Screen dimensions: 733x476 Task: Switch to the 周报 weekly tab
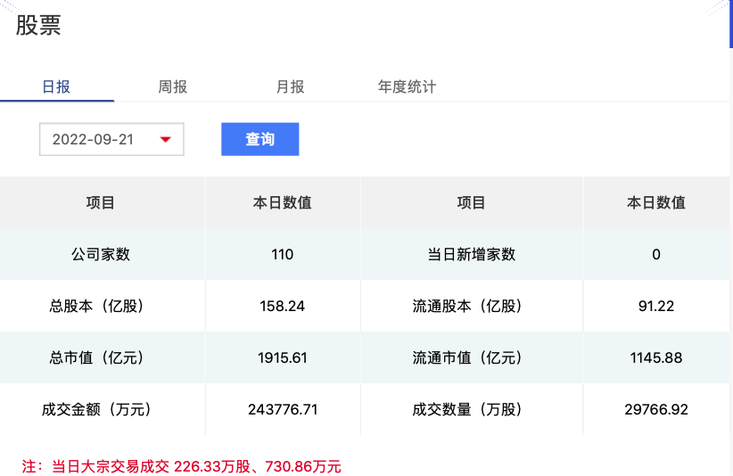click(172, 86)
